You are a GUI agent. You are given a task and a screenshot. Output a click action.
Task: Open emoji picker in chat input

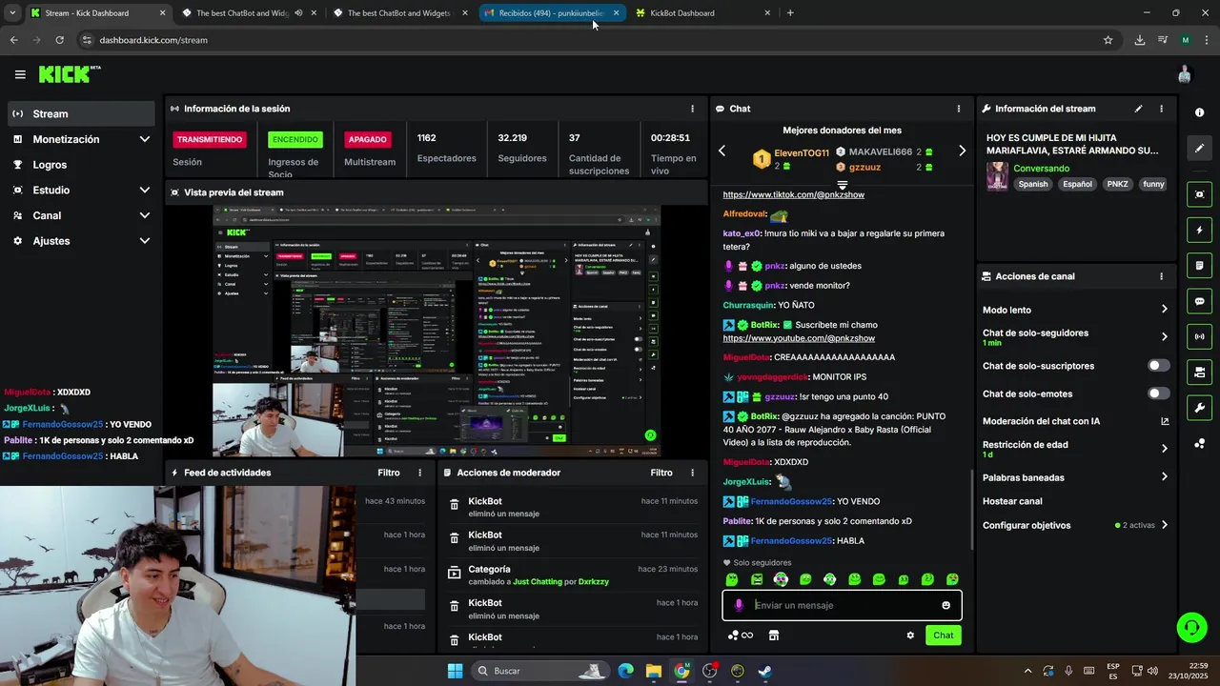pyautogui.click(x=945, y=605)
